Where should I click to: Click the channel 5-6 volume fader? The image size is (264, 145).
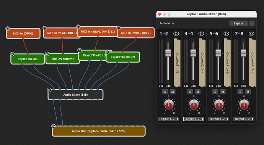pyautogui.click(x=218, y=53)
